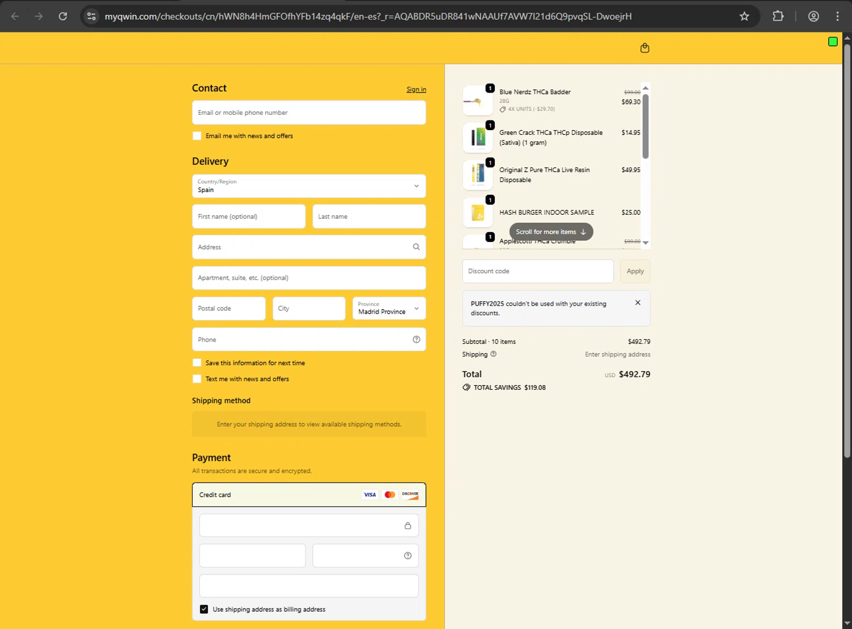Open browser extensions puzzle icon
This screenshot has width=852, height=629.
coord(778,16)
